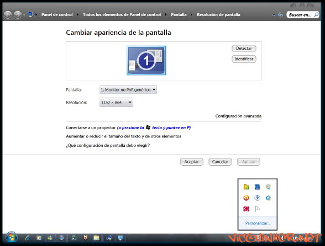Click the Detectar button
This screenshot has height=246, width=325.
point(244,48)
